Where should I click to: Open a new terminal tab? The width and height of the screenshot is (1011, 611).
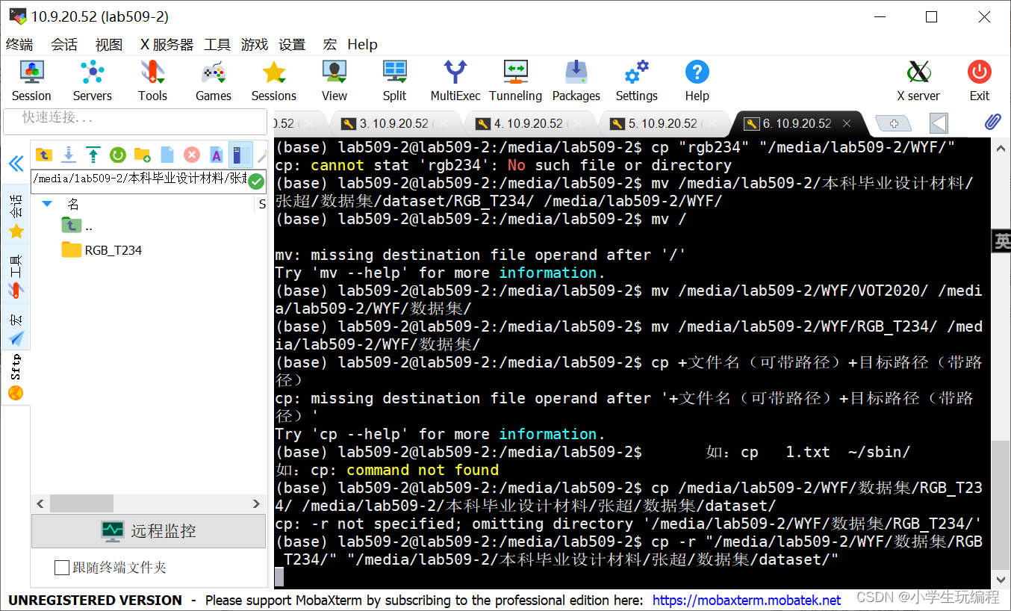pos(894,124)
